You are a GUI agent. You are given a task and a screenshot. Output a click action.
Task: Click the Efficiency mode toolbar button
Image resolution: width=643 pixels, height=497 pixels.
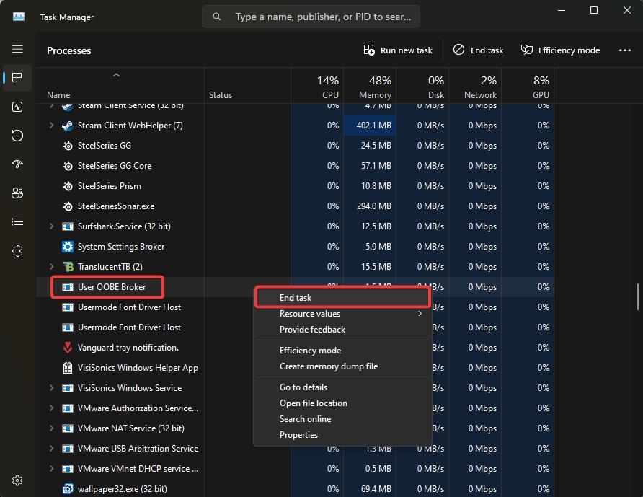click(560, 50)
